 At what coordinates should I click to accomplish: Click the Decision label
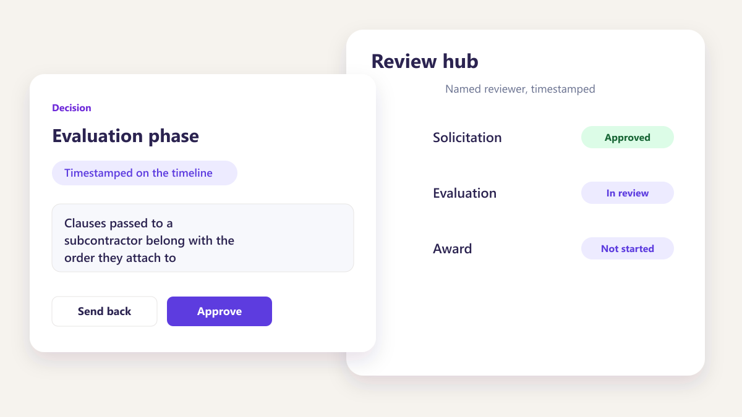click(72, 107)
